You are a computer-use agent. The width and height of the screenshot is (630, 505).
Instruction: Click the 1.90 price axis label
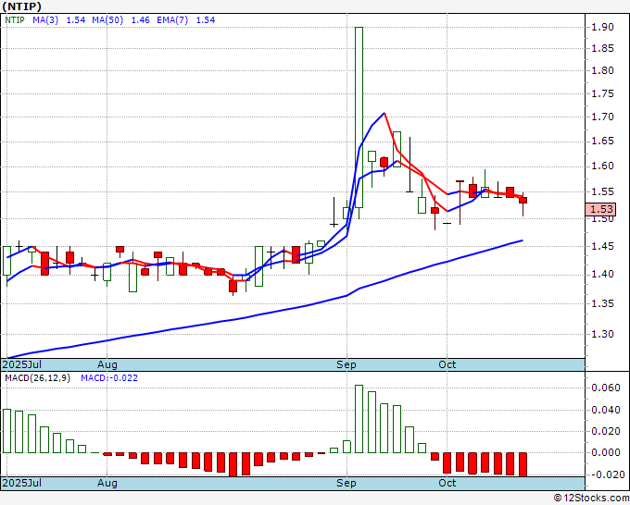602,27
